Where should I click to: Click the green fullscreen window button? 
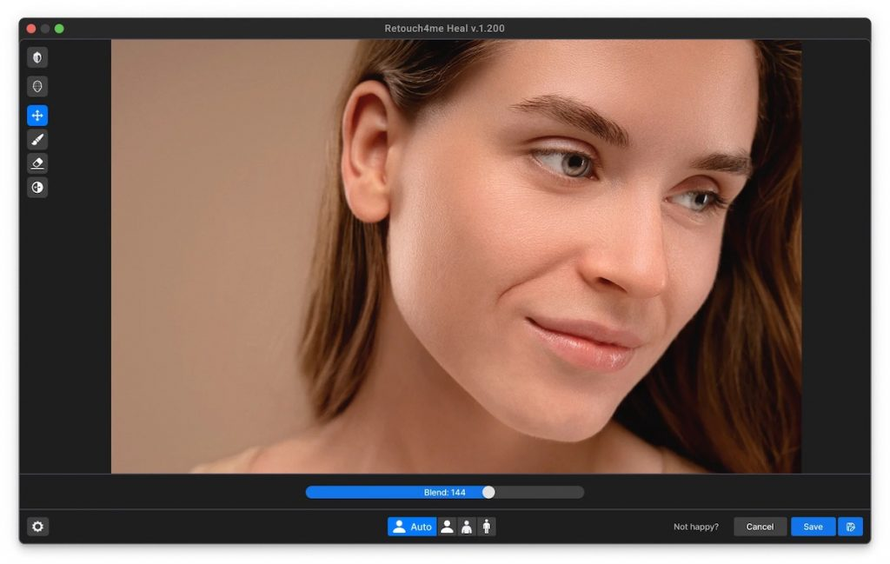59,29
